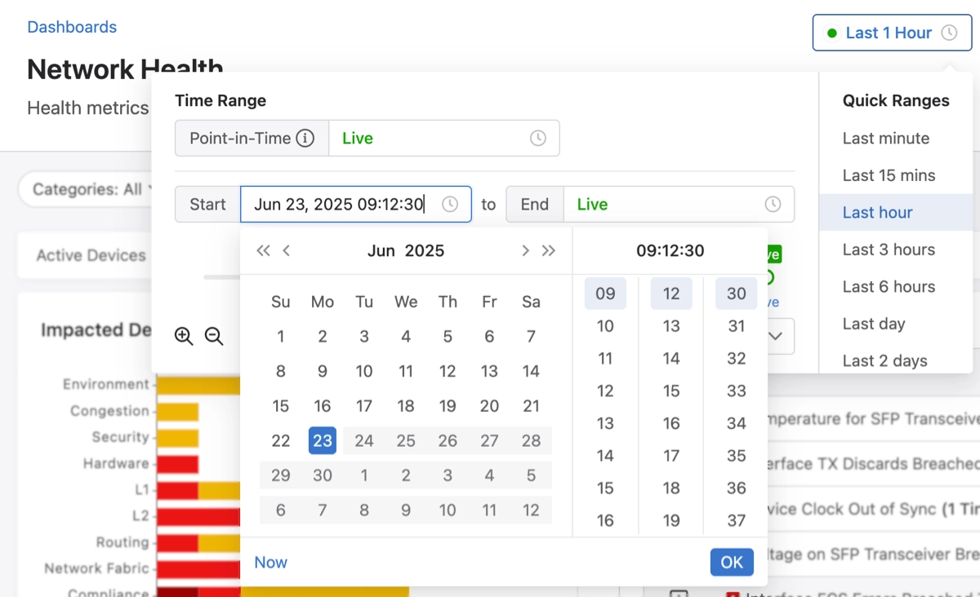Image resolution: width=980 pixels, height=597 pixels.
Task: Select Last 15 mins quick range
Action: (x=889, y=175)
